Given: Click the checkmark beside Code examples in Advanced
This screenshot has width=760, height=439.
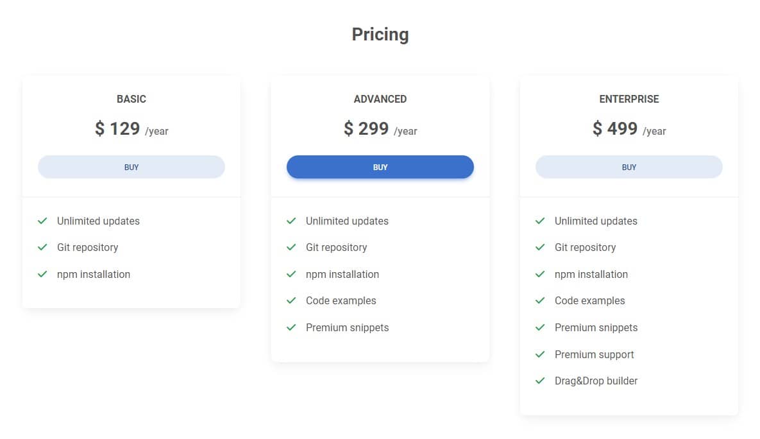Looking at the screenshot, I should pos(291,300).
